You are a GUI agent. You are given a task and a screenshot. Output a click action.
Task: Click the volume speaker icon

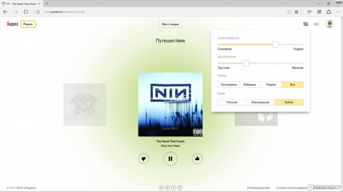(x=316, y=24)
